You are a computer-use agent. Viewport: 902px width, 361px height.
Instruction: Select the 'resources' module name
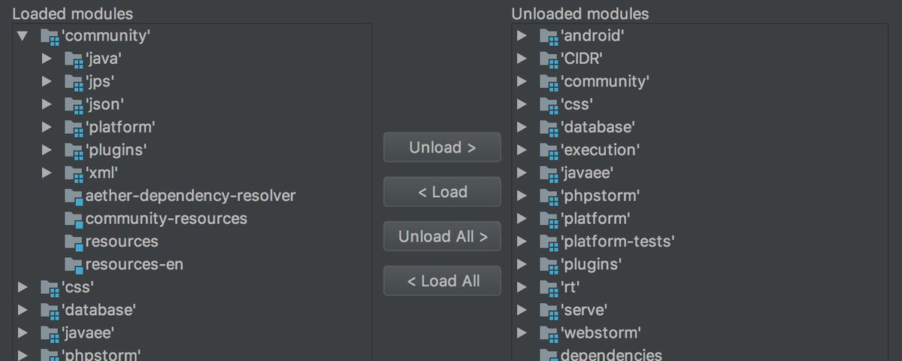coord(122,241)
